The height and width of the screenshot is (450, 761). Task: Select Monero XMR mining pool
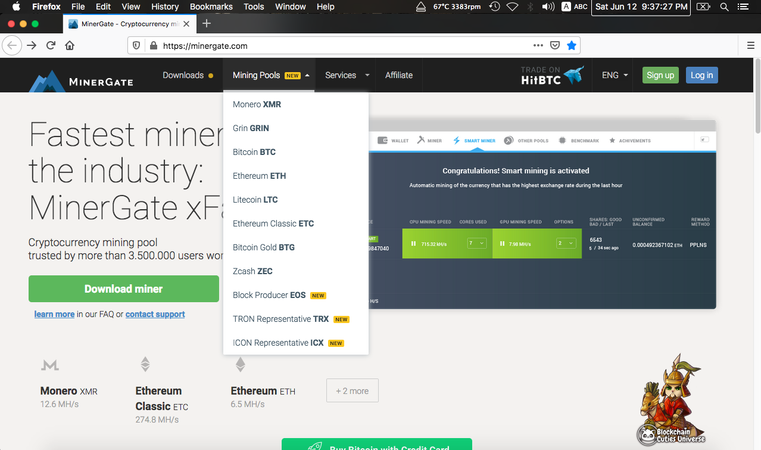(x=296, y=104)
